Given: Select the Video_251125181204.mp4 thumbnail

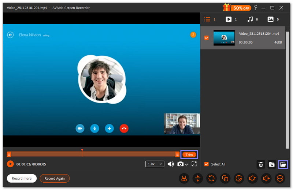Looking at the screenshot, I should tap(224, 38).
